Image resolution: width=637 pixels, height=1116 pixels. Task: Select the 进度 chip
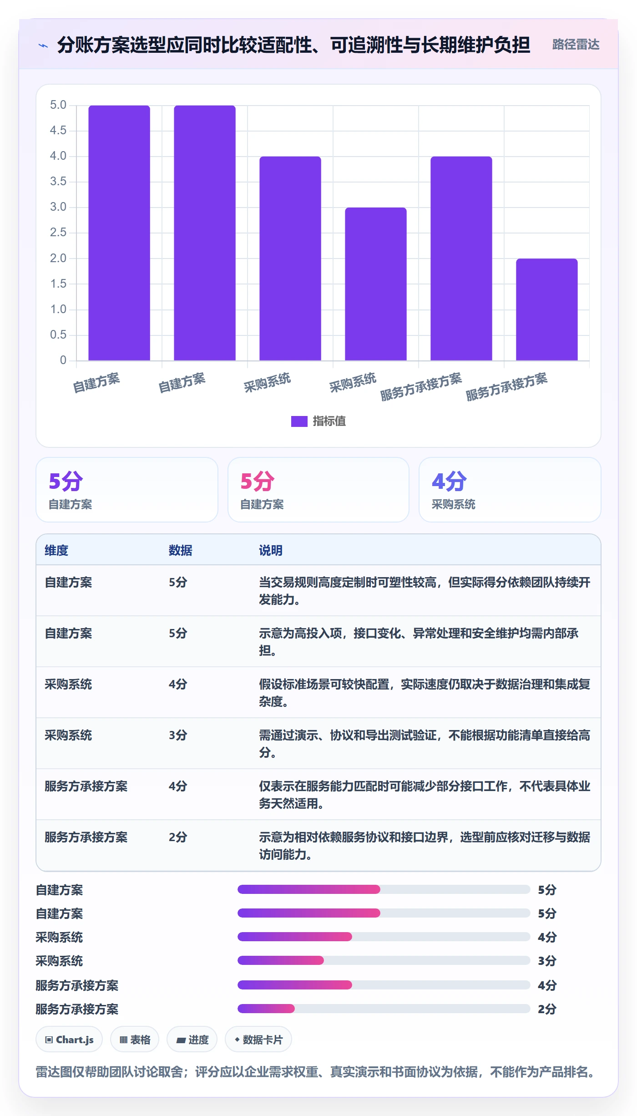(192, 1040)
